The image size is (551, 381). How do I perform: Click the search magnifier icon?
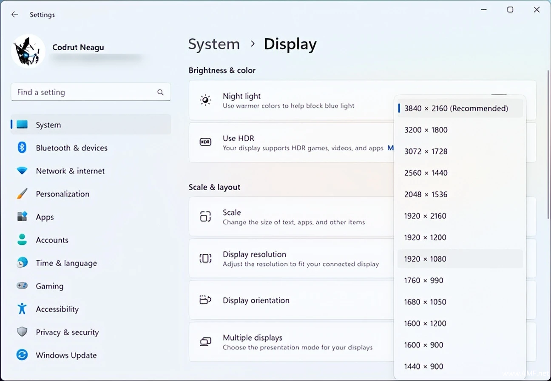click(160, 92)
